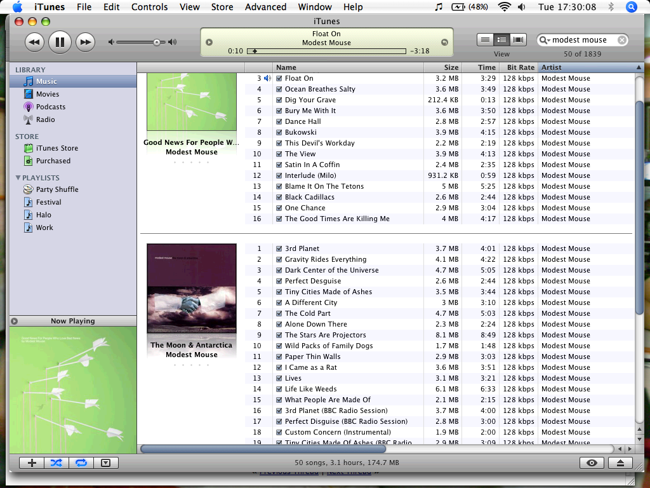Uncheck the Paper Thin Walls checkbox

[279, 356]
